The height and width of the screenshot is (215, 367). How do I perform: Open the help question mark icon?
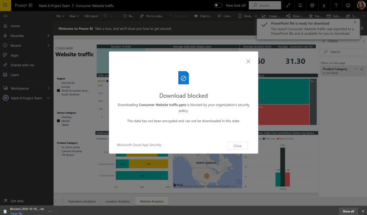coord(336,5)
